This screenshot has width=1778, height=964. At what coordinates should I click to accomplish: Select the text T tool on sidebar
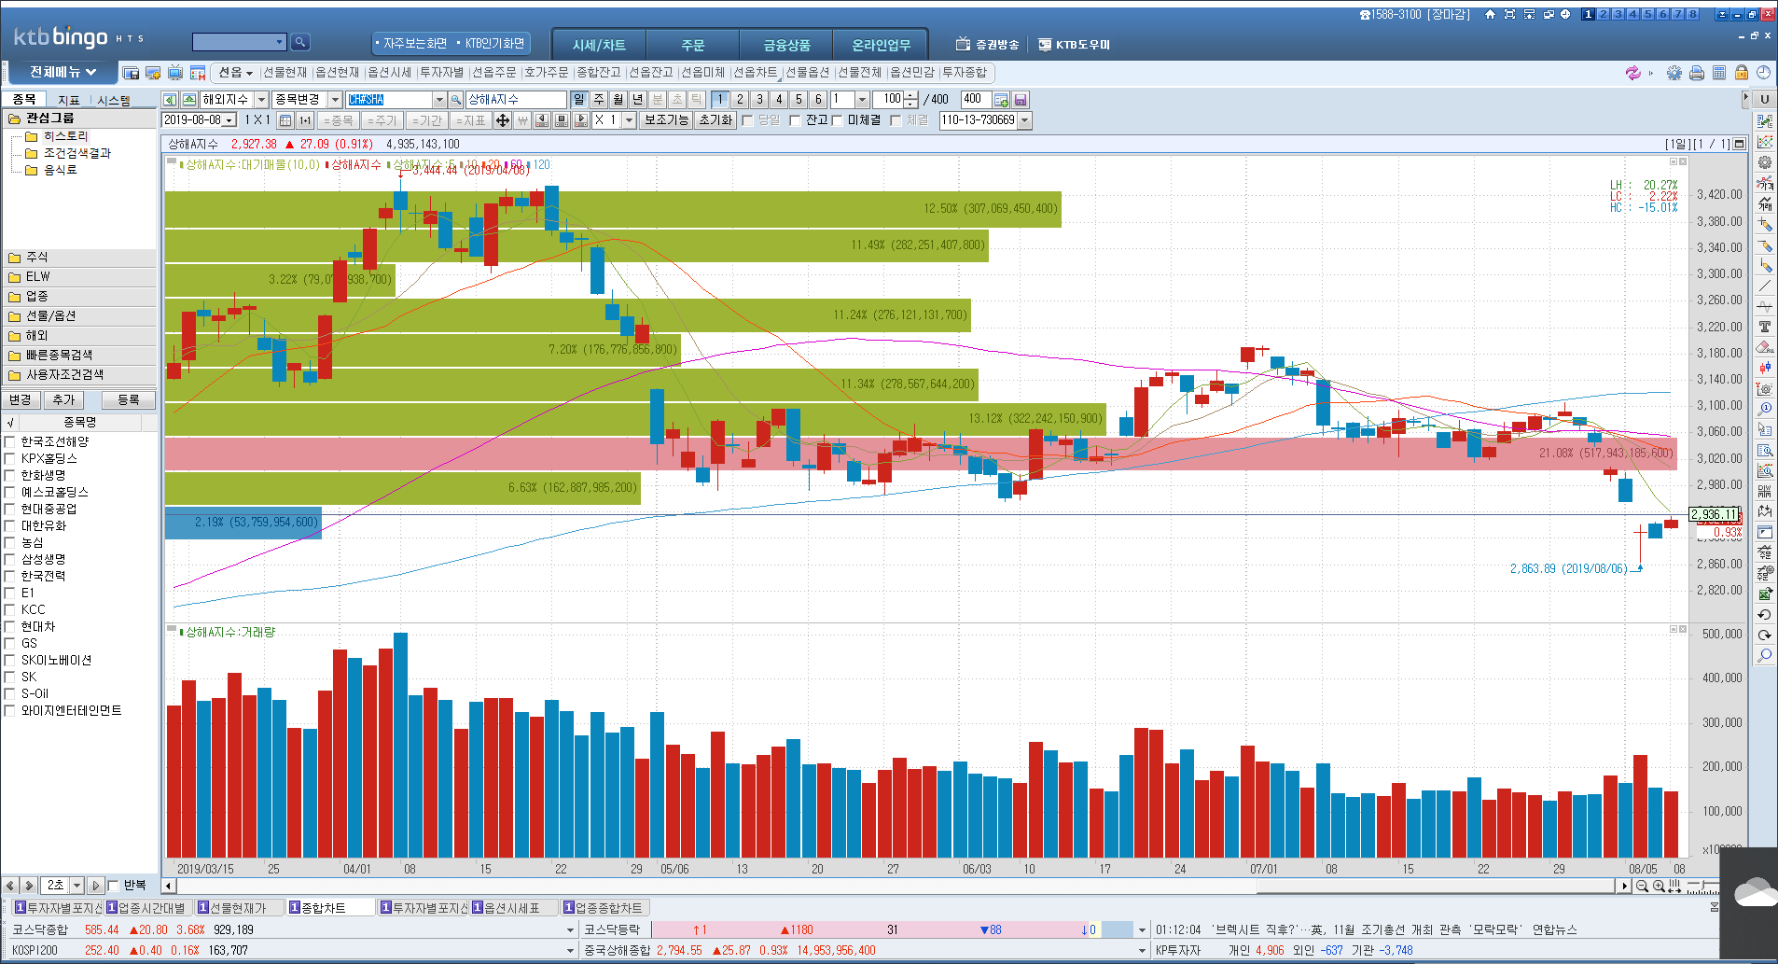click(x=1765, y=328)
